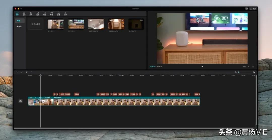272x140 pixels.
Task: Click the delete clip icon in timeline toolbar
Action: (31, 73)
